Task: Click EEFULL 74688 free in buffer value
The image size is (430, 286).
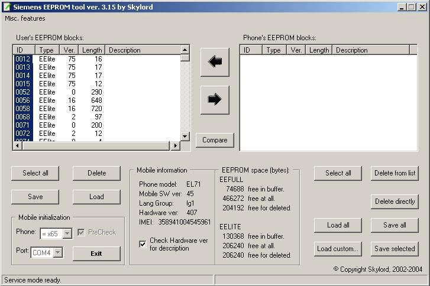Action: (x=235, y=189)
